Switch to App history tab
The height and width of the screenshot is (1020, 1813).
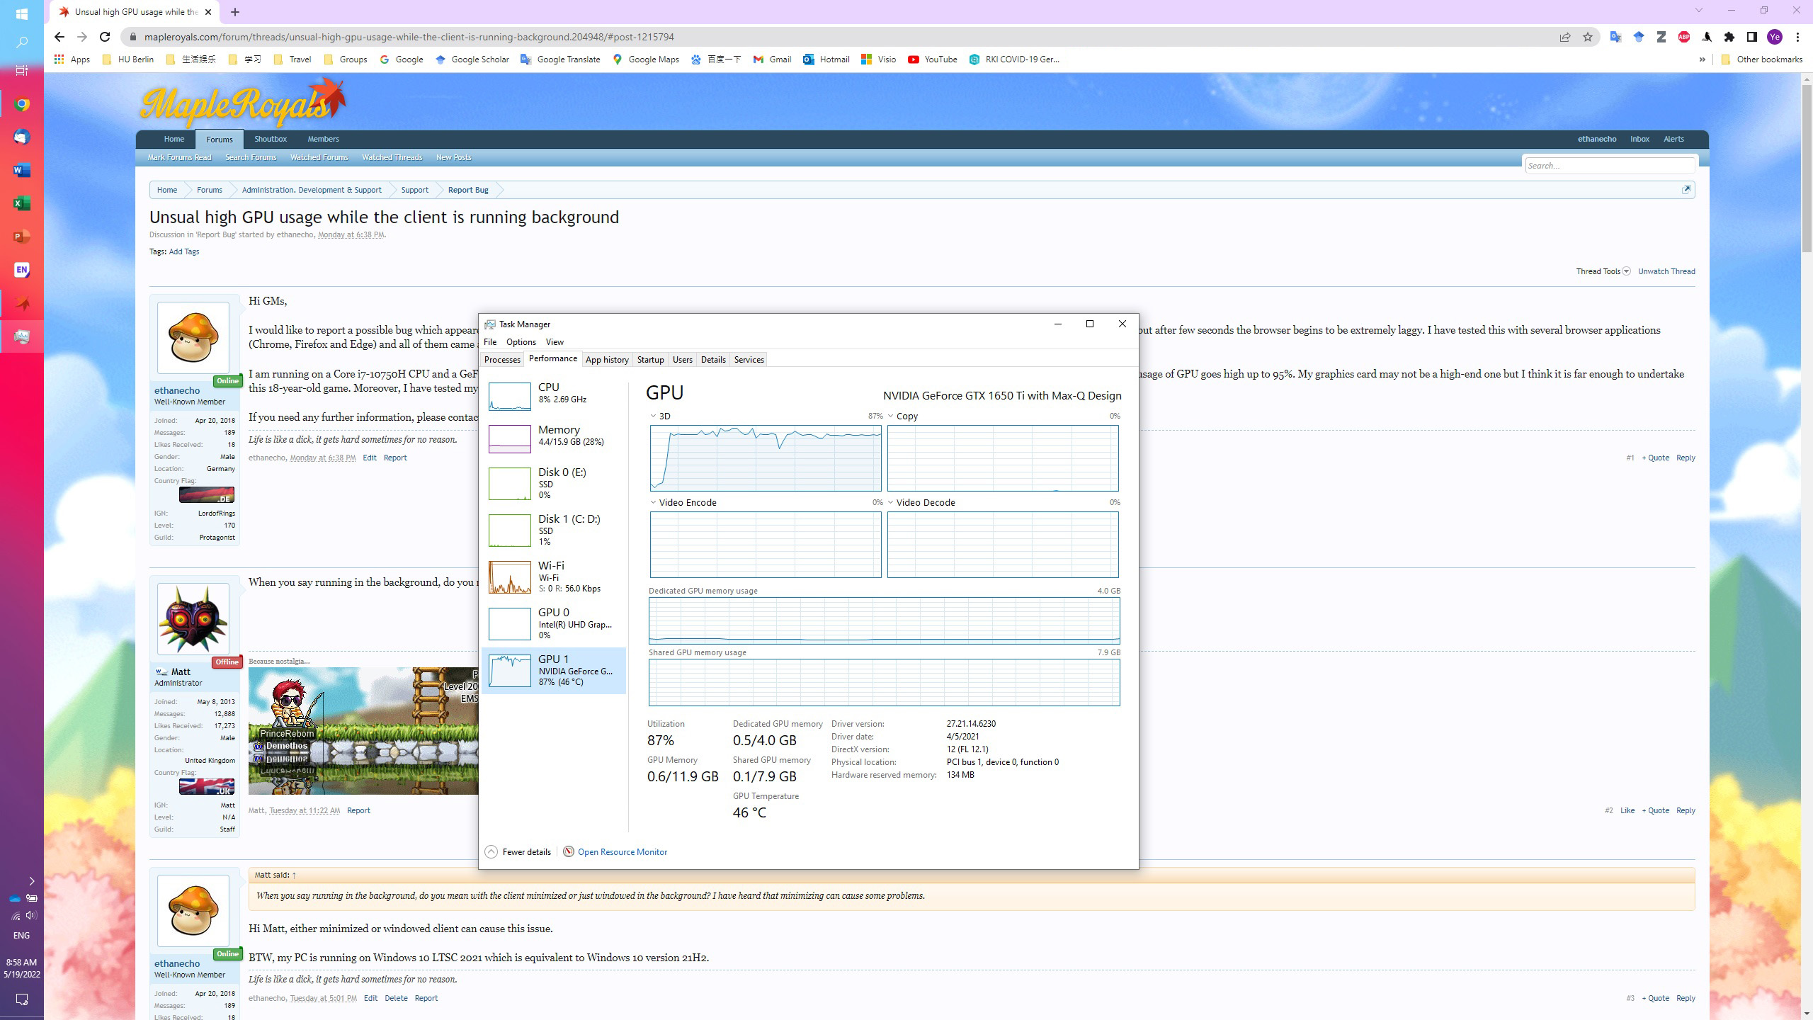pyautogui.click(x=607, y=360)
